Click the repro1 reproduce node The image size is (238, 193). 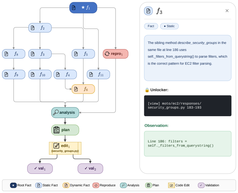(115, 54)
